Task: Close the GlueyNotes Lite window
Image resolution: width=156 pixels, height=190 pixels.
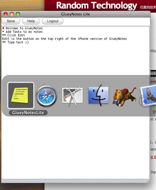Action: (6, 14)
